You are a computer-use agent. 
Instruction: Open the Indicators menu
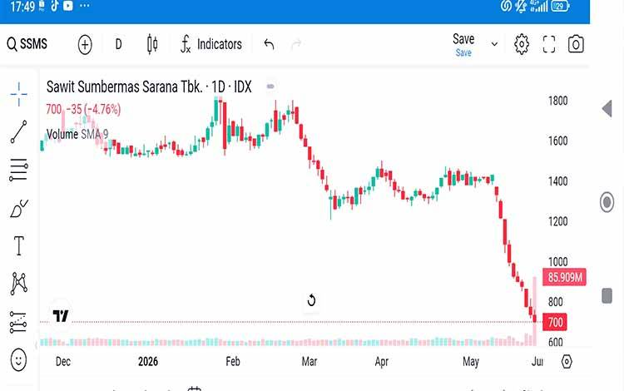click(x=211, y=44)
